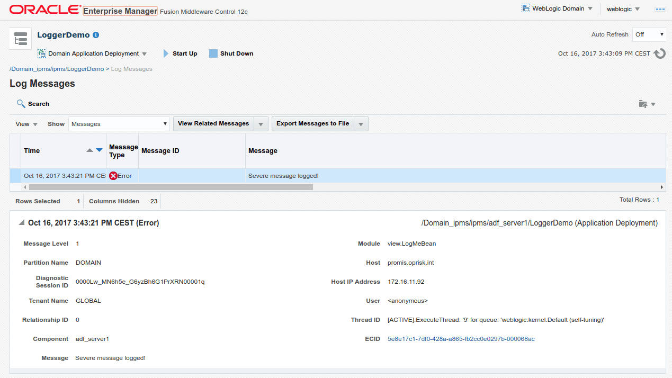The height and width of the screenshot is (378, 672).
Task: Click the ellipsis icon at the top right
Action: [x=660, y=8]
